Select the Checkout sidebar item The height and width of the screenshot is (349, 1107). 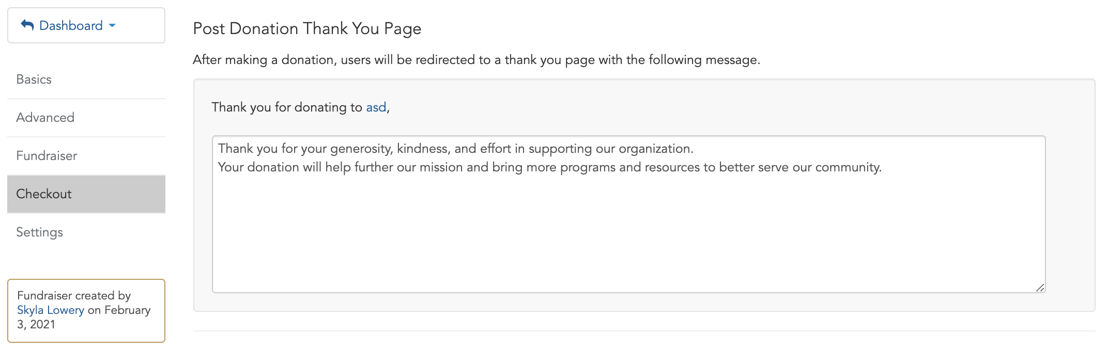pyautogui.click(x=86, y=194)
